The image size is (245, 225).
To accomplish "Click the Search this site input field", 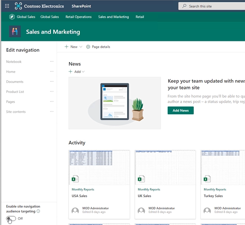I will point(212,6).
